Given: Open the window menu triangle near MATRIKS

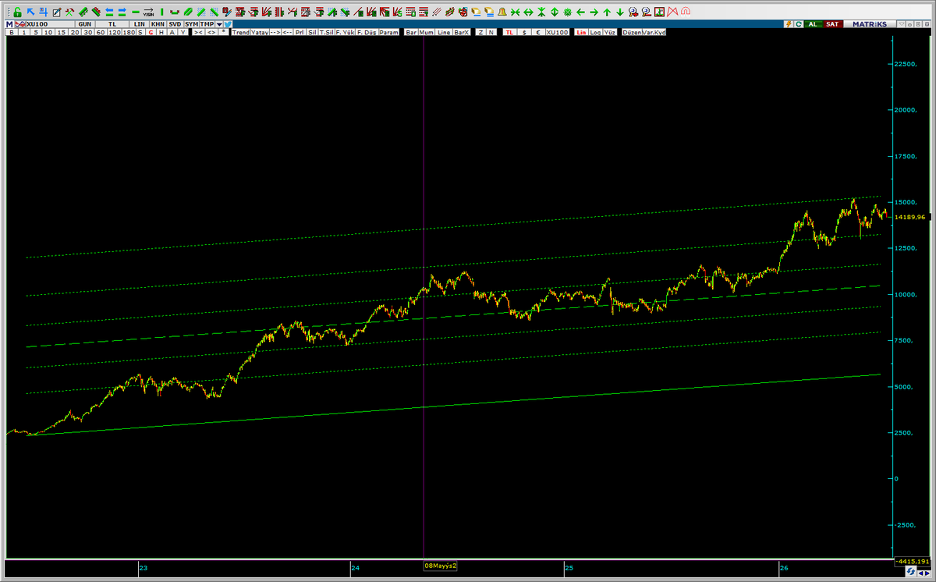Looking at the screenshot, I should [902, 24].
